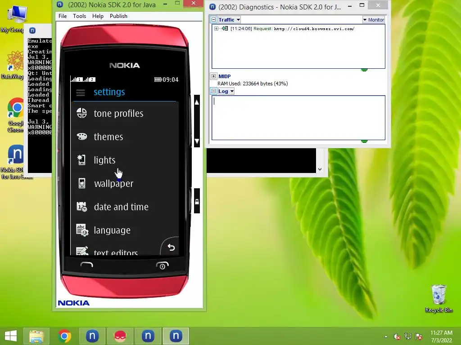Screen dimensions: 461x345
Task: Open the Tools menu
Action: (79, 16)
